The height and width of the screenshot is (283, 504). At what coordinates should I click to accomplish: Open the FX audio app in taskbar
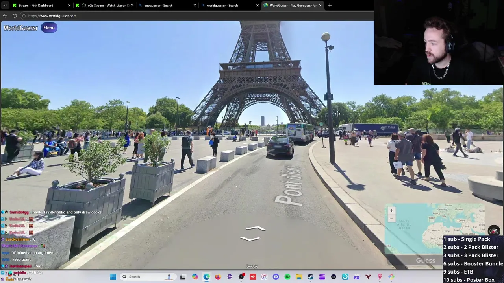(x=356, y=277)
